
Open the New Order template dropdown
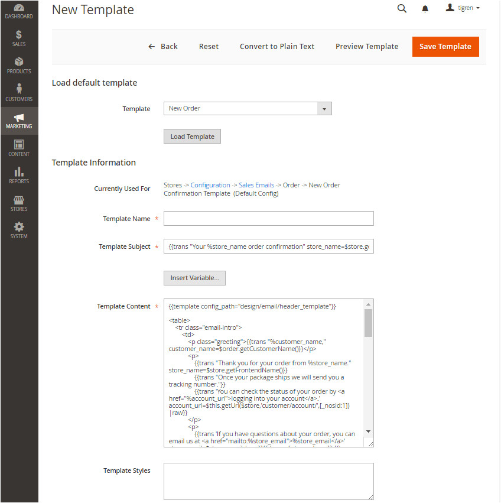(x=247, y=109)
